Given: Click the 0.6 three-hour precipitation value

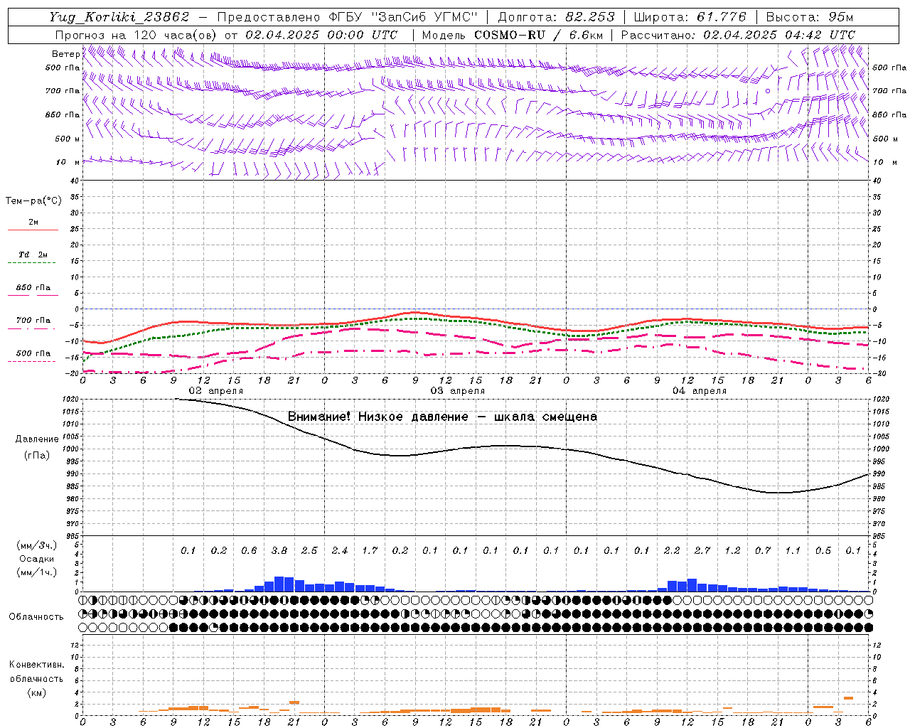Looking at the screenshot, I should pyautogui.click(x=249, y=550).
